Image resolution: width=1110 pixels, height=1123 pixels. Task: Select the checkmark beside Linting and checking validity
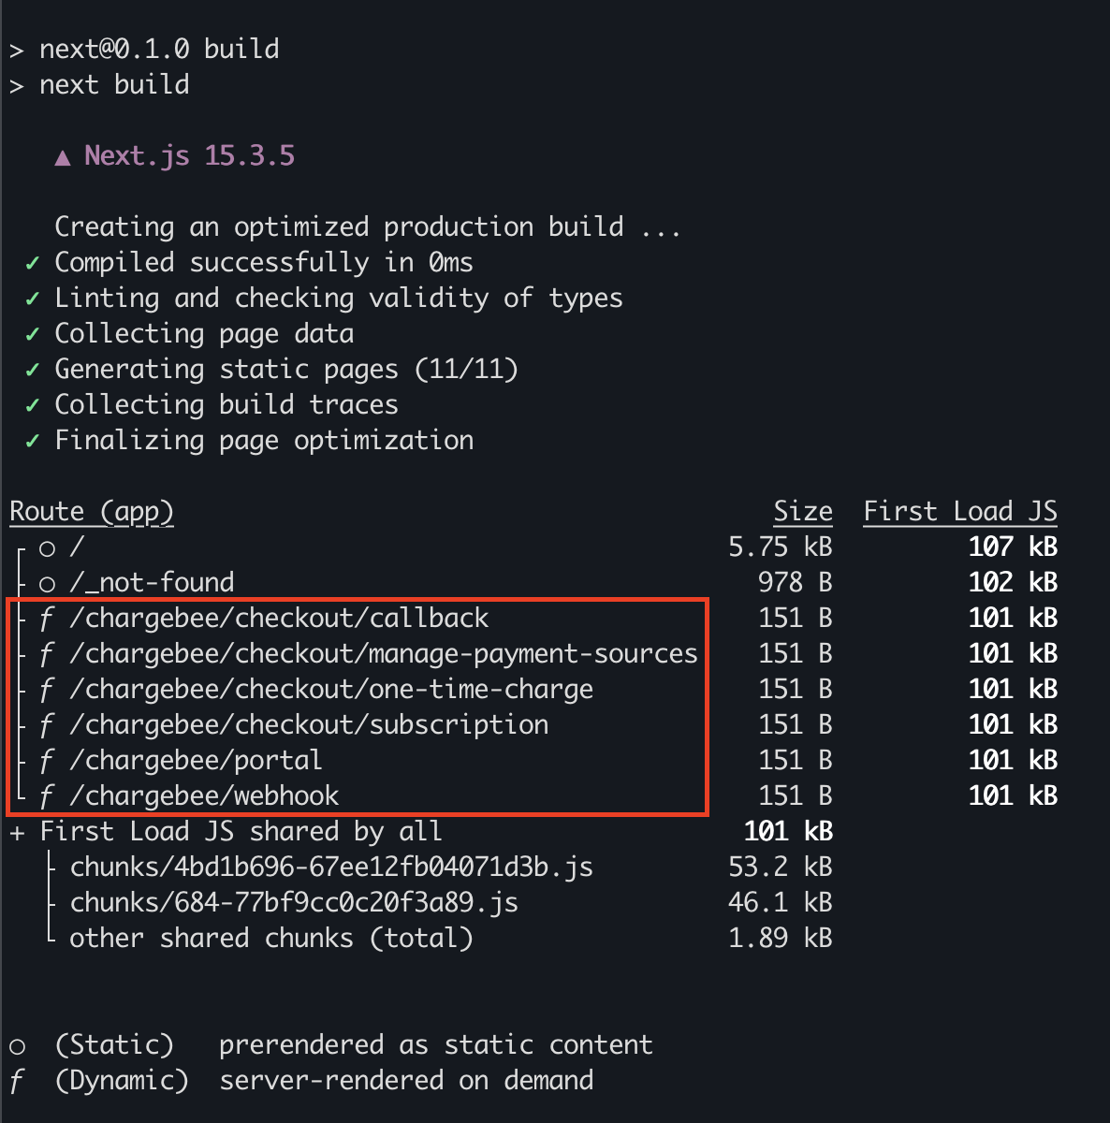pyautogui.click(x=33, y=298)
